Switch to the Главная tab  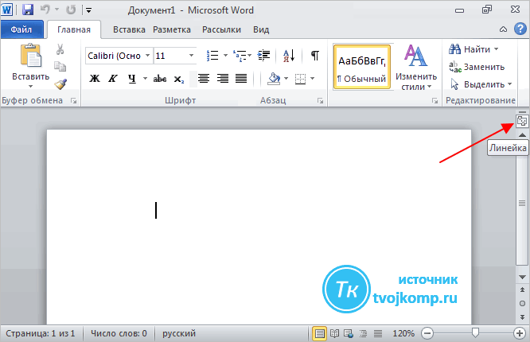(x=74, y=29)
